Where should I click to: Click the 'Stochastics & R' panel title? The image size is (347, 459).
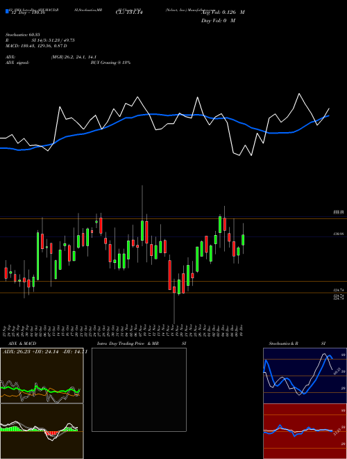(284, 344)
